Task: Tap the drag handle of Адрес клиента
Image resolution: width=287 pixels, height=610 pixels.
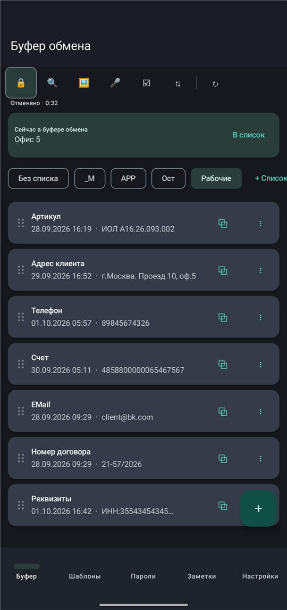Action: (21, 270)
